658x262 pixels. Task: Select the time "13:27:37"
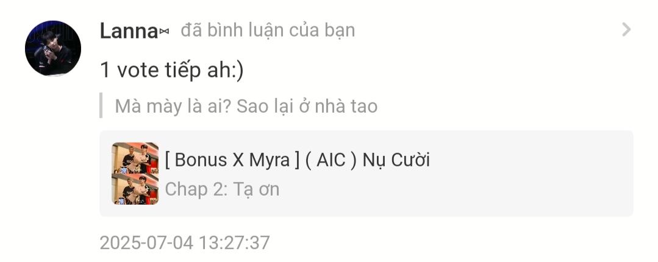point(234,243)
